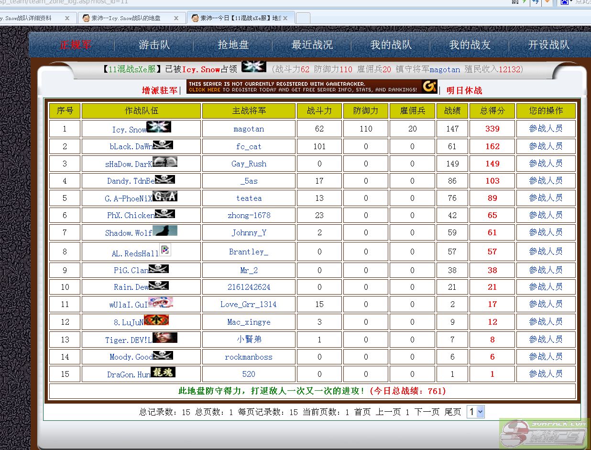Image resolution: width=591 pixels, height=450 pixels.
Task: Click the broken image icon beside AL.RedsHall
Action: click(165, 250)
